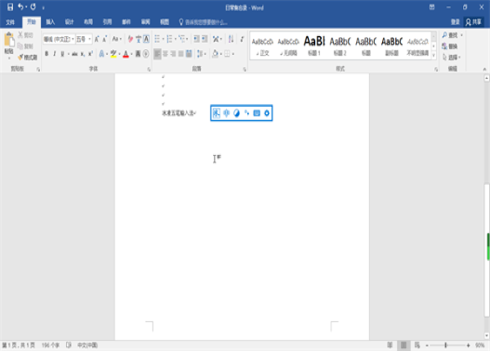Click the Undo arrow icon
This screenshot has height=351, width=490.
click(20, 6)
